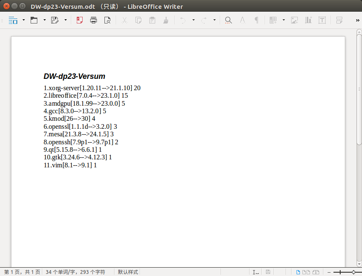
Task: Click the Insert Table icon
Action: pyautogui.click(x=273, y=20)
